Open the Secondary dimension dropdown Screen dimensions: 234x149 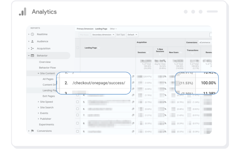coord(103,35)
